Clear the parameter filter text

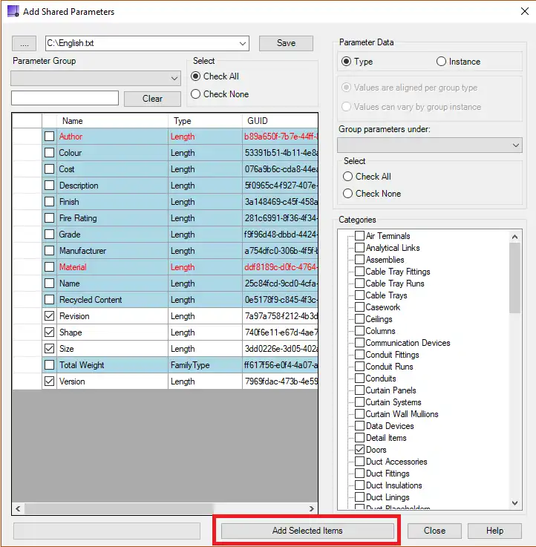tap(152, 99)
